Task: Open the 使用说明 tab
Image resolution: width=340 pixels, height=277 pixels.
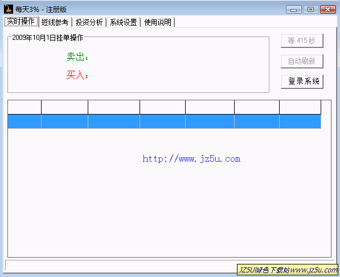Action: 158,22
